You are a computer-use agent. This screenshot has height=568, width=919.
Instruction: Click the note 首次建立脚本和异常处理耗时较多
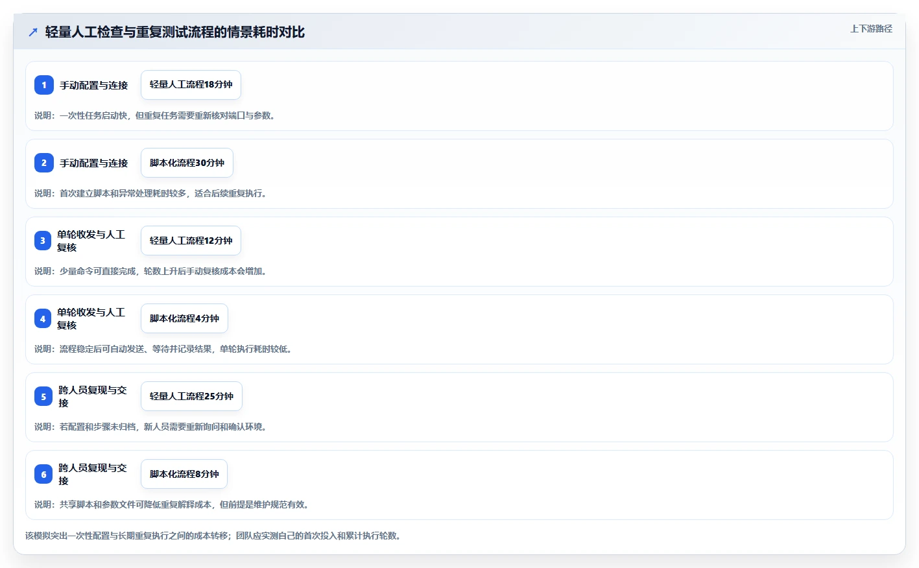pyautogui.click(x=150, y=193)
